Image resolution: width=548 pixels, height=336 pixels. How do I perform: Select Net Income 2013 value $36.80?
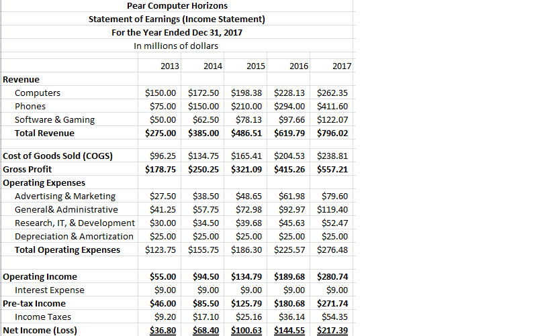click(163, 331)
